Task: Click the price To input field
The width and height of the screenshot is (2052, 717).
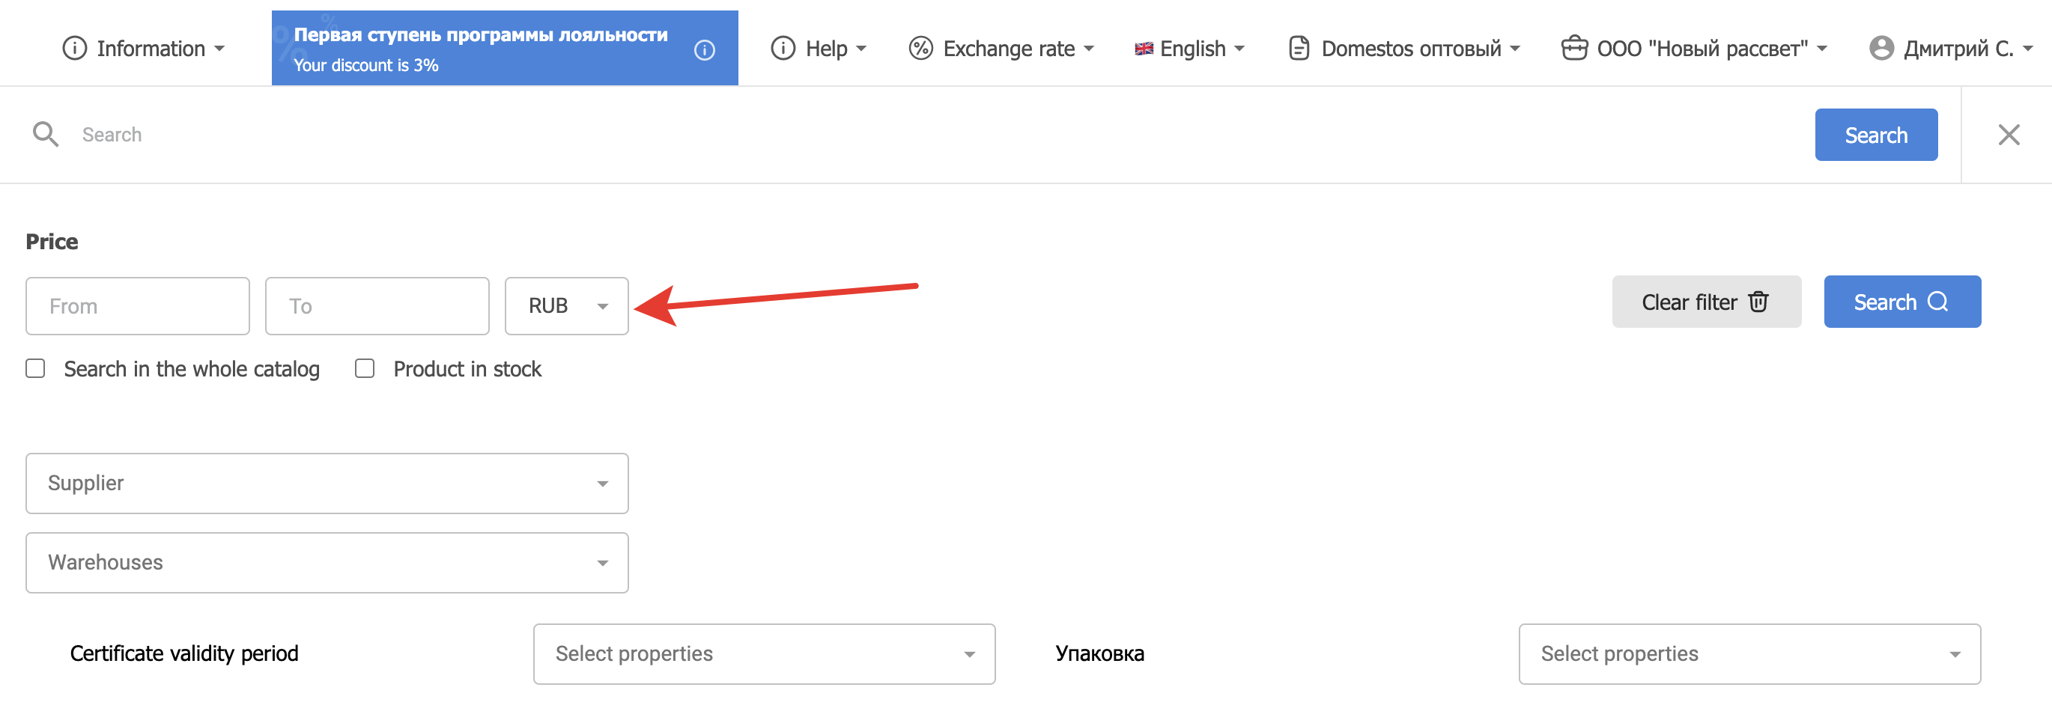Action: pos(377,306)
